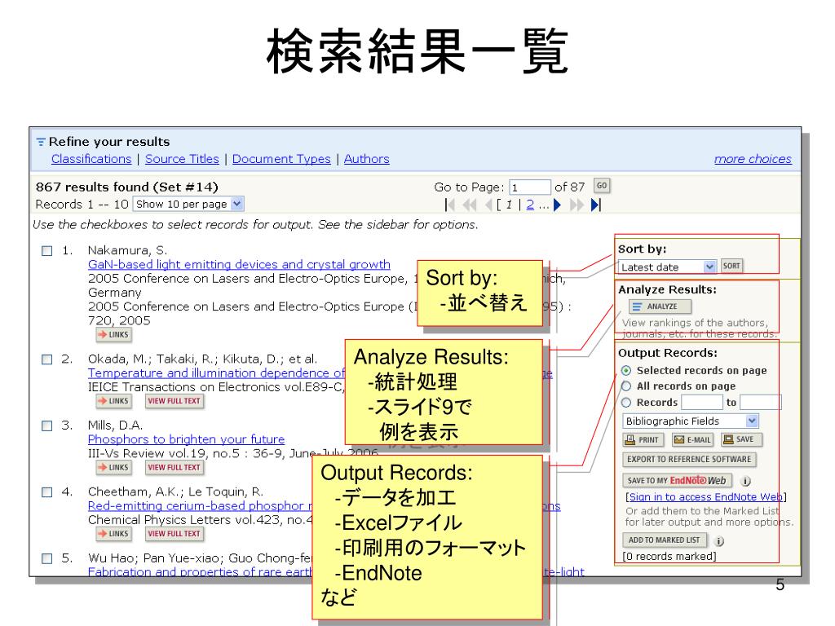The width and height of the screenshot is (835, 626).
Task: Click the fast-forward double-arrow pagination icon
Action: tap(577, 205)
